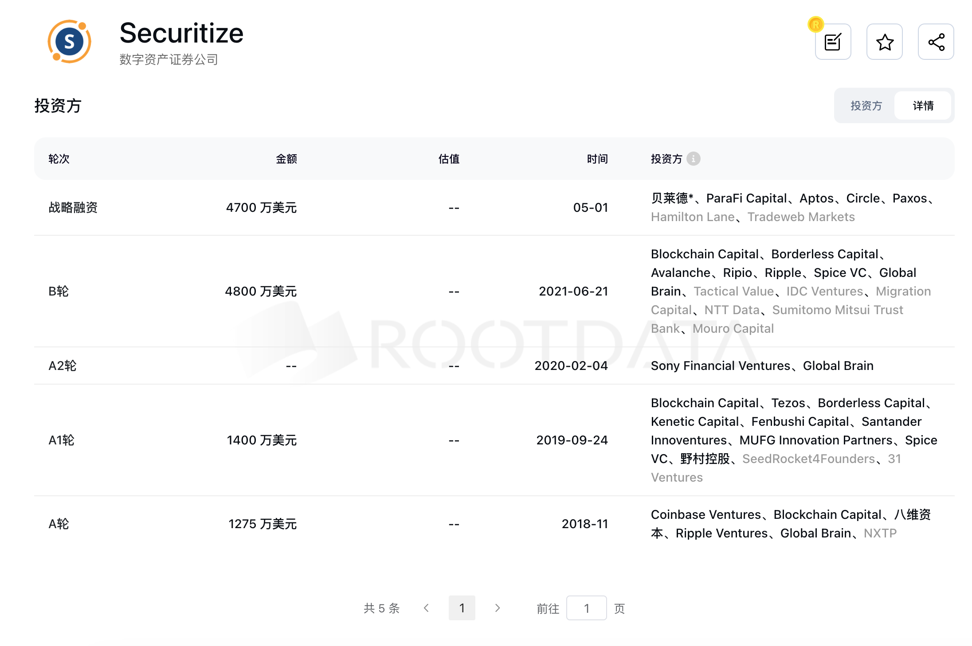Click the 贝莱德 investor link

[669, 198]
